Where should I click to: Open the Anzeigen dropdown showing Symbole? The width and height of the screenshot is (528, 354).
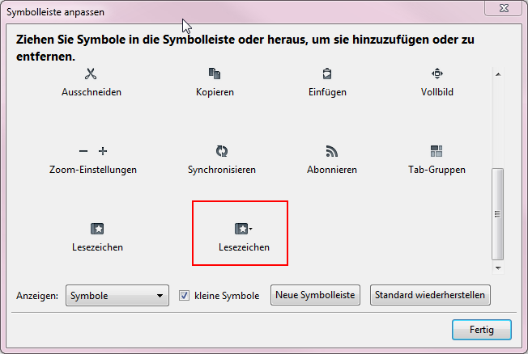click(117, 296)
